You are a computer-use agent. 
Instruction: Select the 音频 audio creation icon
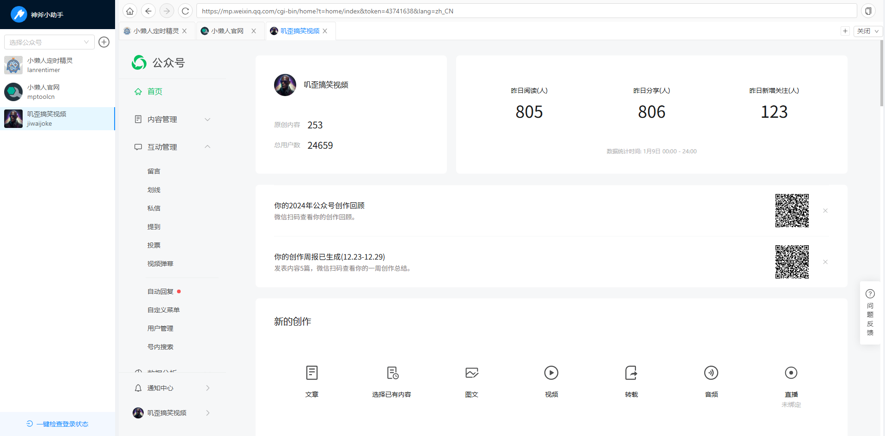click(711, 373)
